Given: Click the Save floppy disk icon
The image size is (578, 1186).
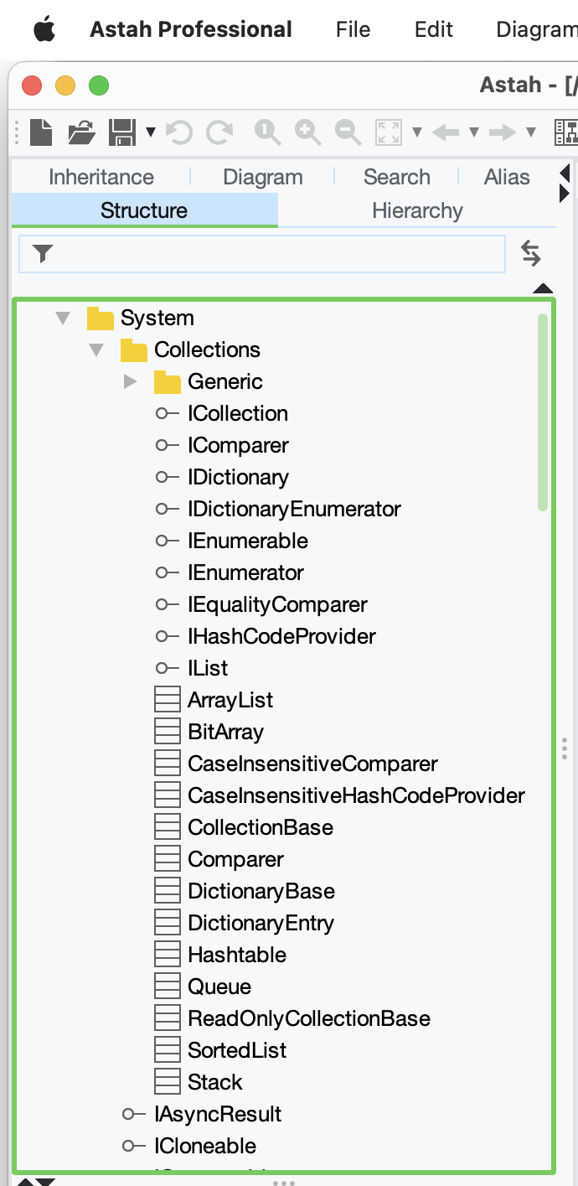Looking at the screenshot, I should coord(122,132).
